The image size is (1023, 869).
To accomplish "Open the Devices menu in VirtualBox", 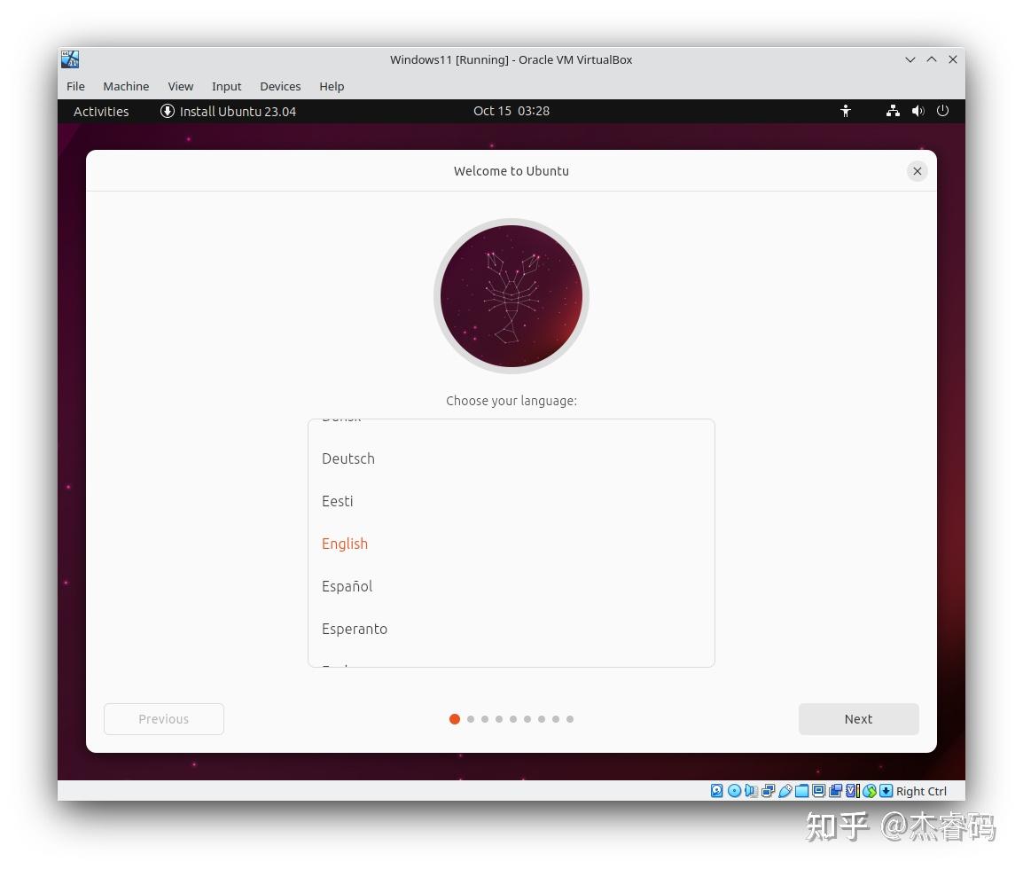I will [x=280, y=86].
